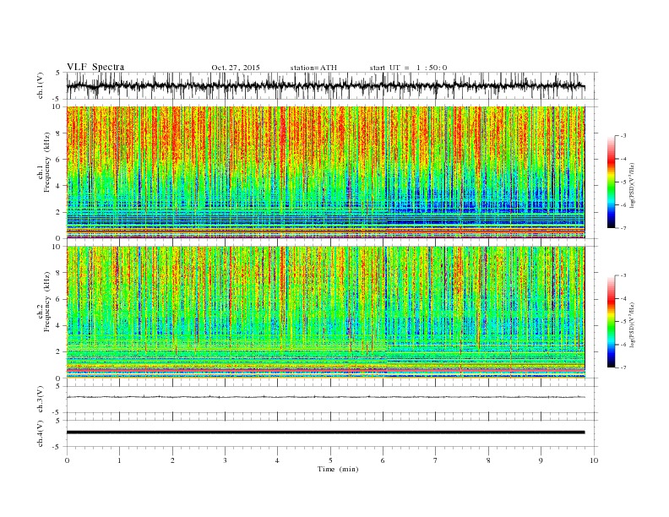669x517 pixels.
Task: Click the "start UT = 1 :50: 0" label
Action: click(x=408, y=68)
